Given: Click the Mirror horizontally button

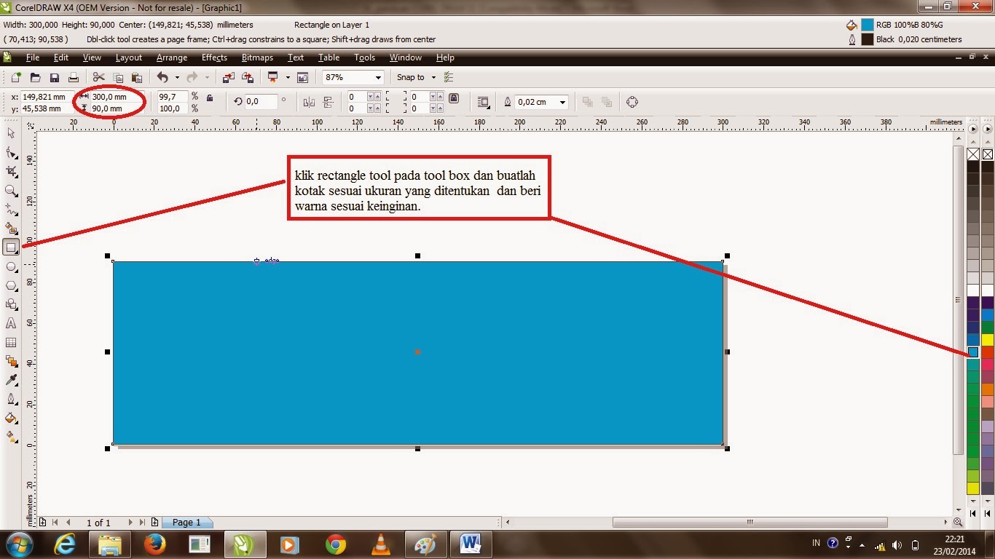Looking at the screenshot, I should (x=310, y=101).
